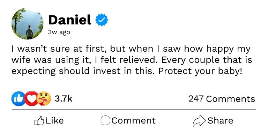The width and height of the screenshot is (268, 134).
Task: Click the man standing in profile photo
Action: point(30,32)
